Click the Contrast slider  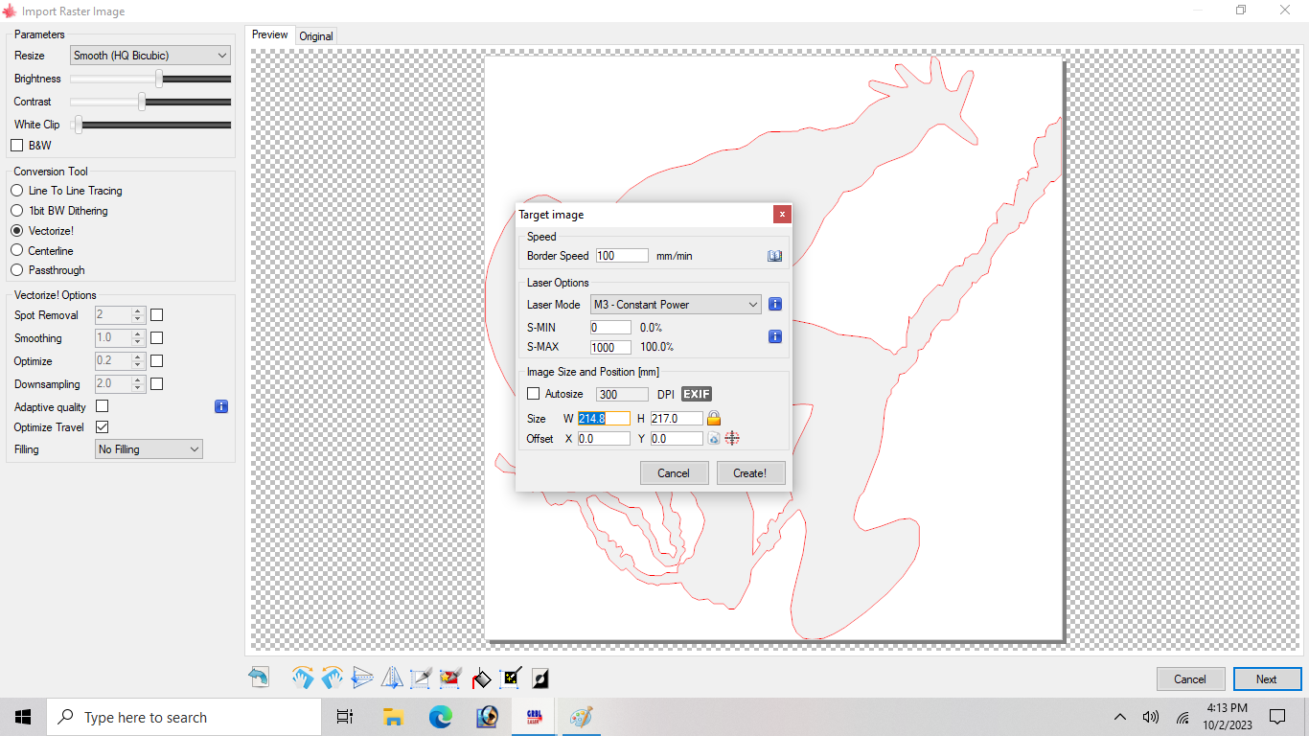150,102
